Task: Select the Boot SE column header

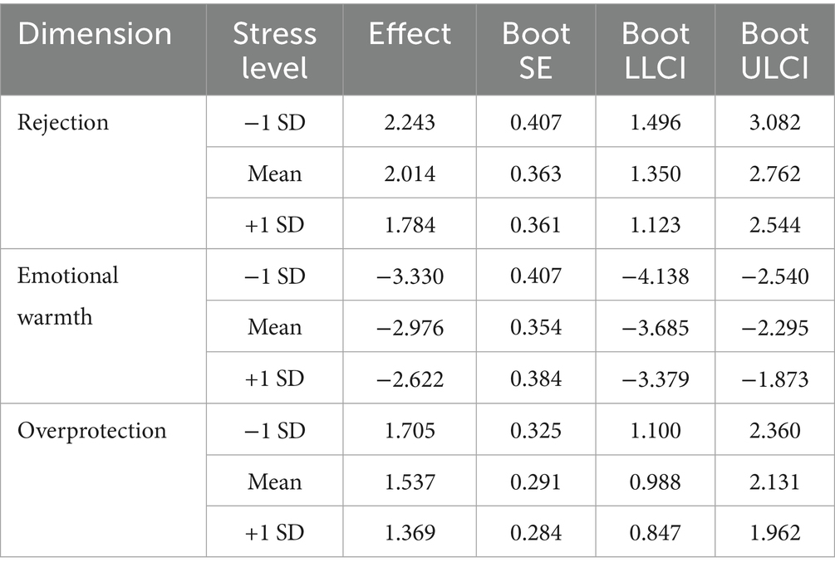Action: pos(536,51)
